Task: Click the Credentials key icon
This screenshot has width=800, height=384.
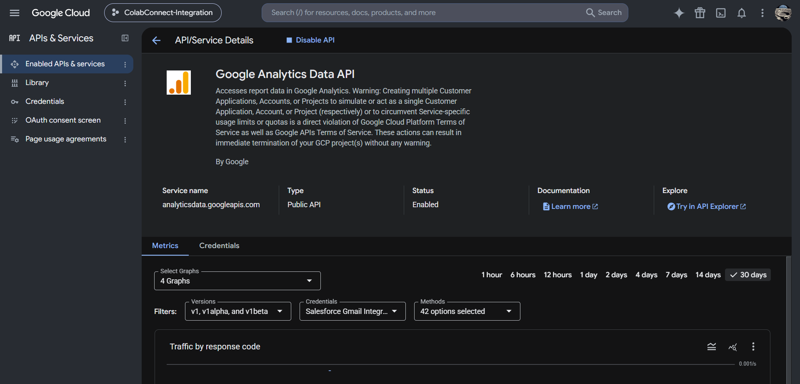Action: pyautogui.click(x=15, y=102)
